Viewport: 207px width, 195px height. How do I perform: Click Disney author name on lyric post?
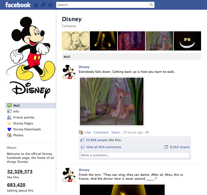click(x=84, y=170)
